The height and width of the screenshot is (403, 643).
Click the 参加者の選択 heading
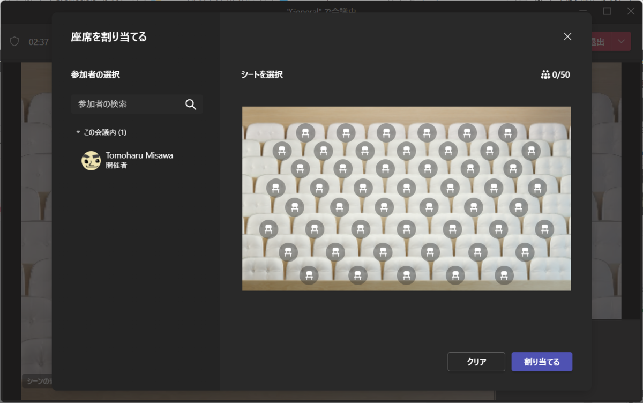[95, 74]
